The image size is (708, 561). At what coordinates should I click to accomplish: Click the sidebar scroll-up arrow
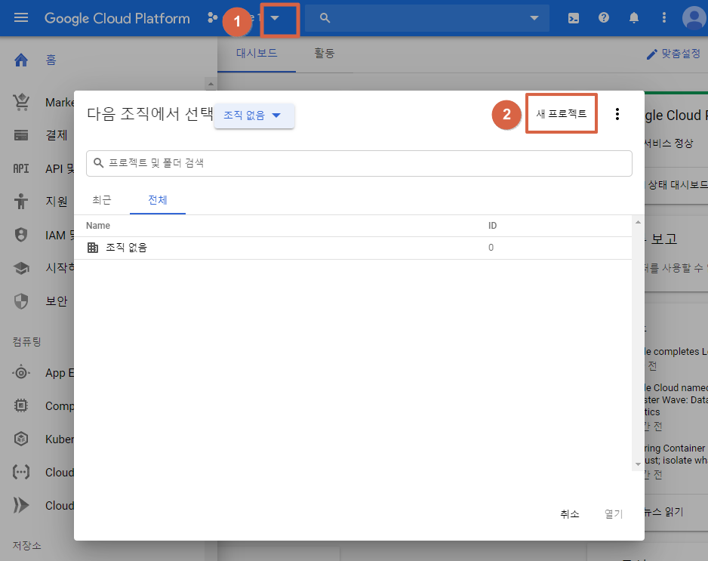click(x=211, y=84)
